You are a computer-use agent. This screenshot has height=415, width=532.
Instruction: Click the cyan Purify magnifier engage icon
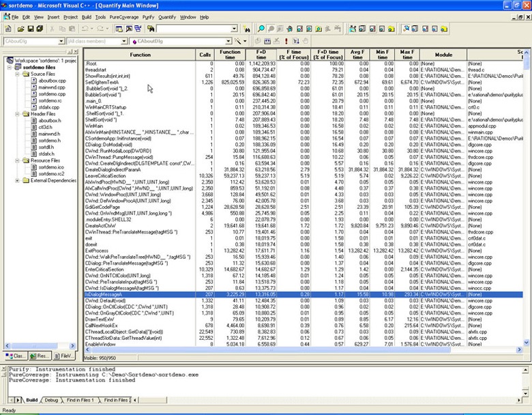pyautogui.click(x=261, y=29)
